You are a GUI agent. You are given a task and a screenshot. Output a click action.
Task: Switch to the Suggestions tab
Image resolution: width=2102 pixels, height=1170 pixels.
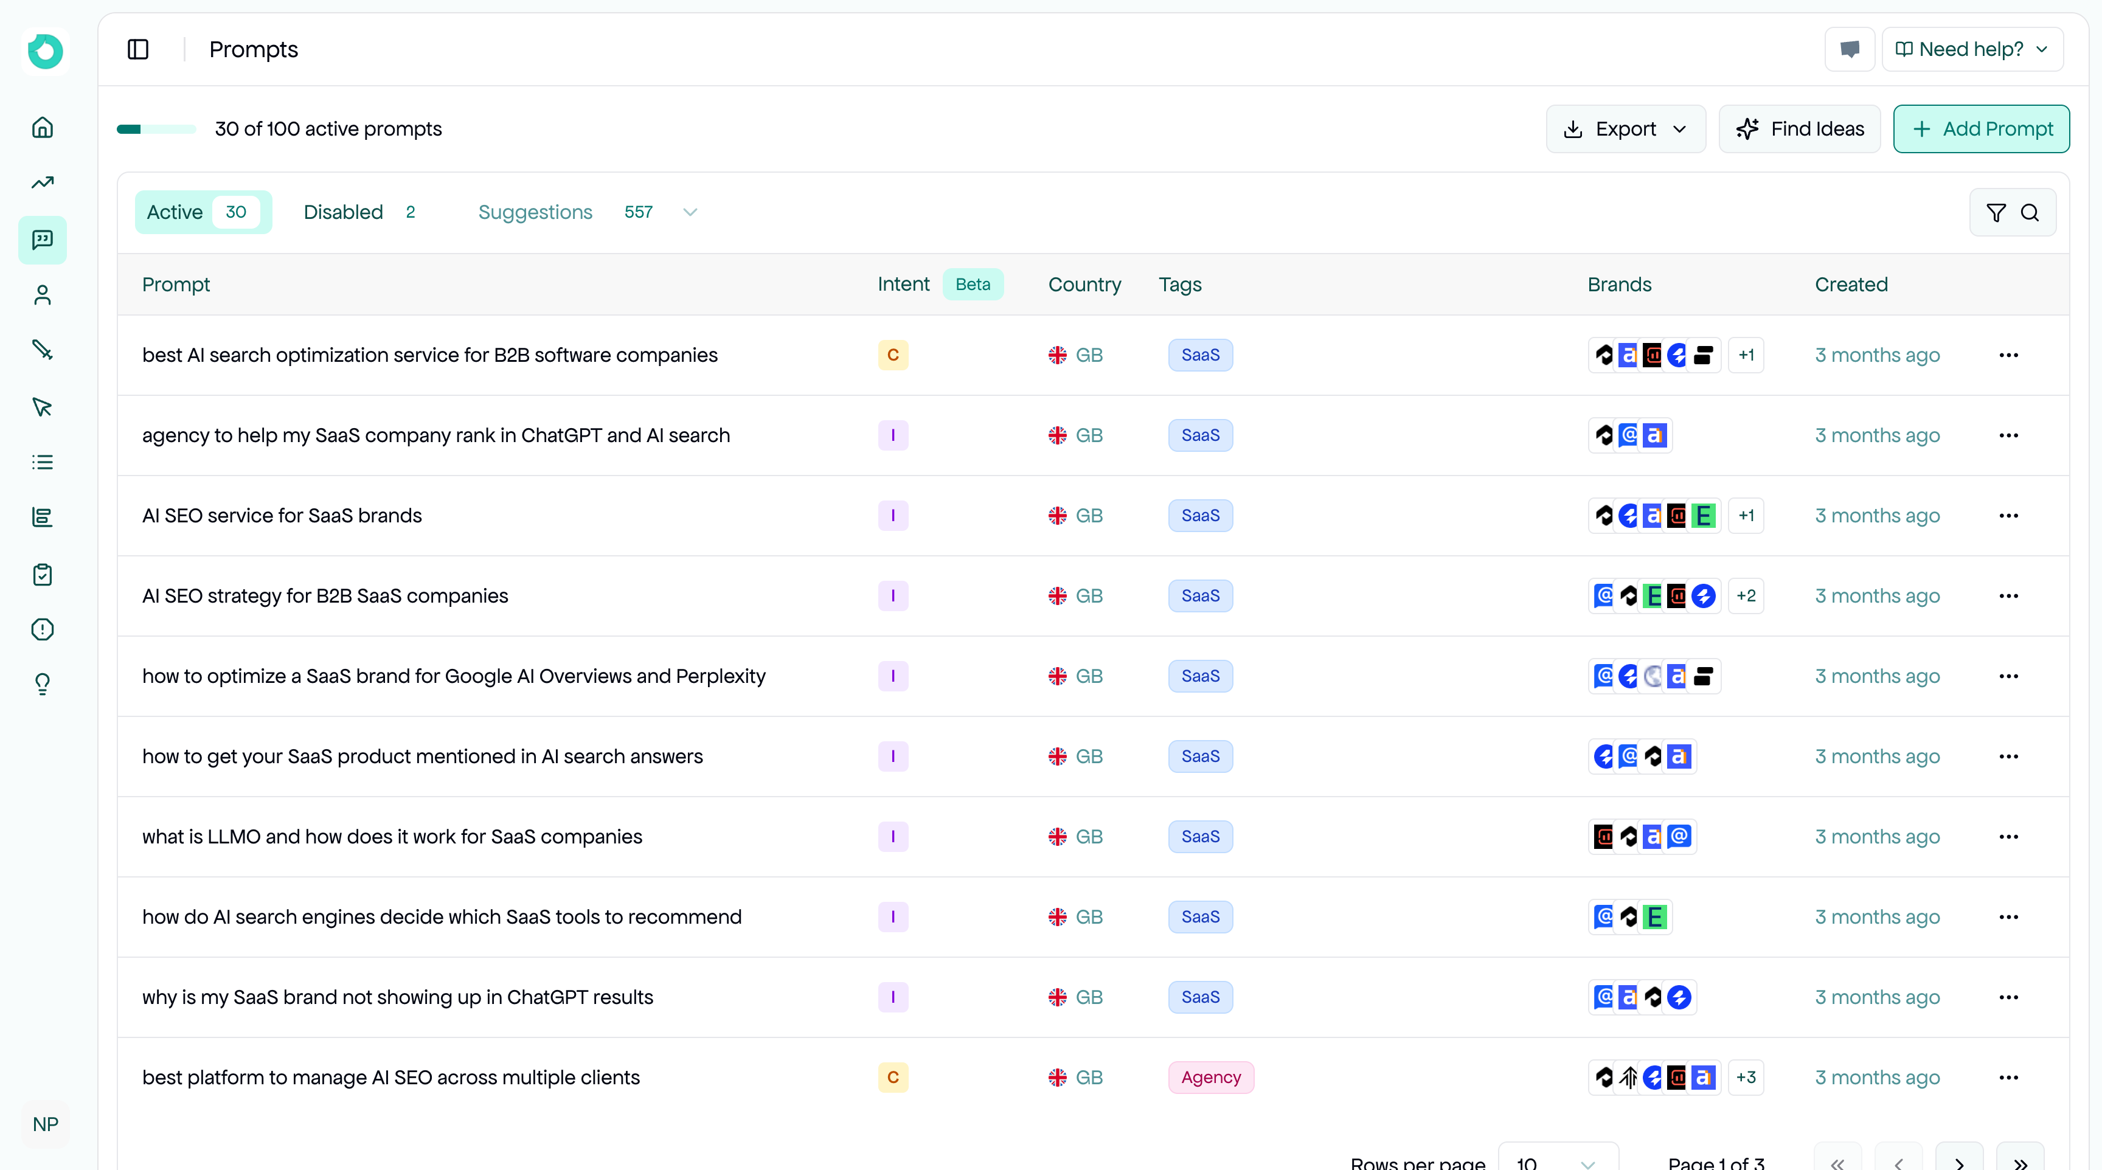pos(566,212)
